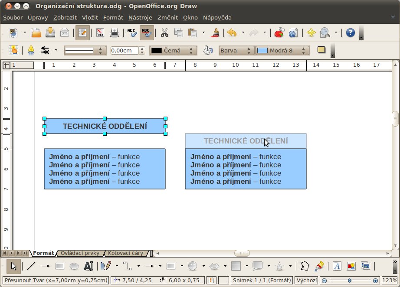The width and height of the screenshot is (400, 287).
Task: Switch to the Kótovací čáry layer tab
Action: coord(125,253)
